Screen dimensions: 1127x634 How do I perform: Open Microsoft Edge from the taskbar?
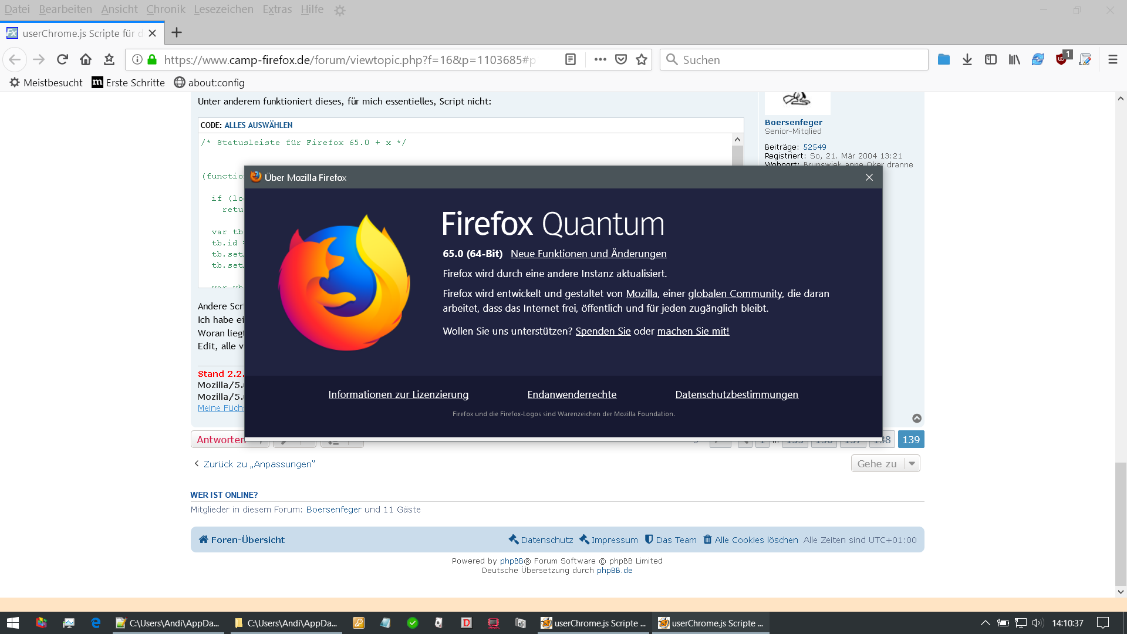pyautogui.click(x=96, y=623)
